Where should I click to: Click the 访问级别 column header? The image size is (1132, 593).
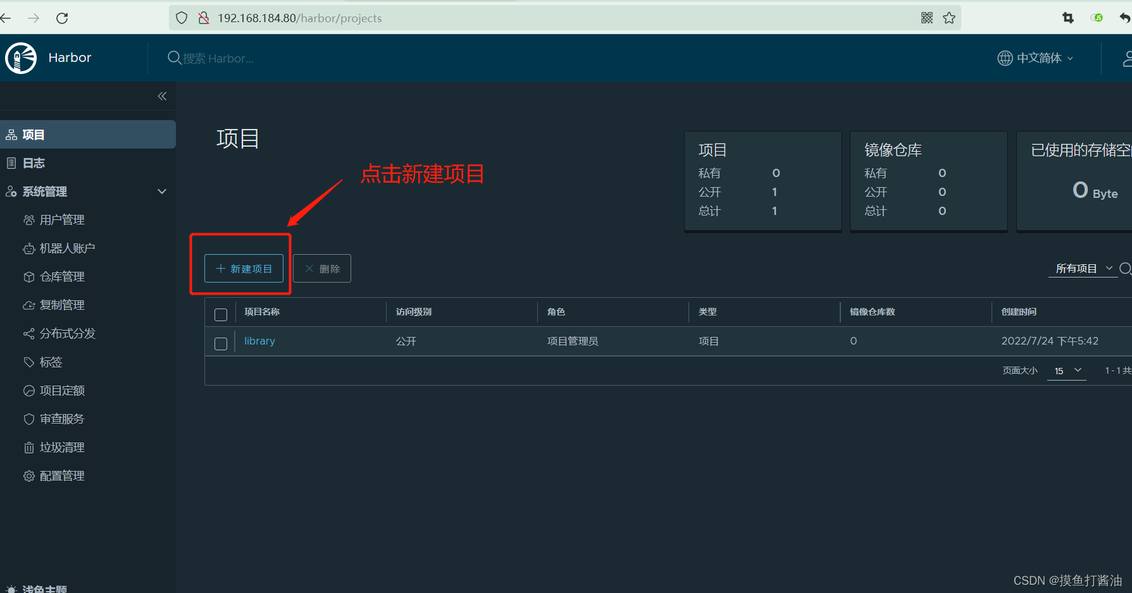point(414,312)
